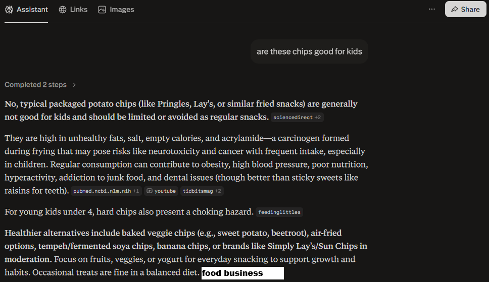Open the sciencedirect citation source
The width and height of the screenshot is (489, 282).
(x=293, y=118)
